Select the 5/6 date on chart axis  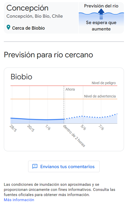coord(83,127)
